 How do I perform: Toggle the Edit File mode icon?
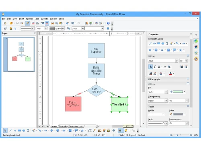click(27, 23)
